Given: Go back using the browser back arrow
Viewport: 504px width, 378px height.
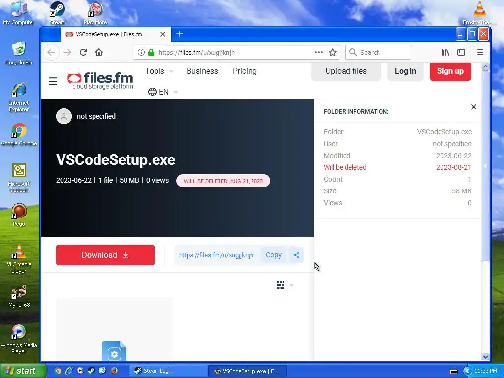Looking at the screenshot, I should pyautogui.click(x=51, y=52).
